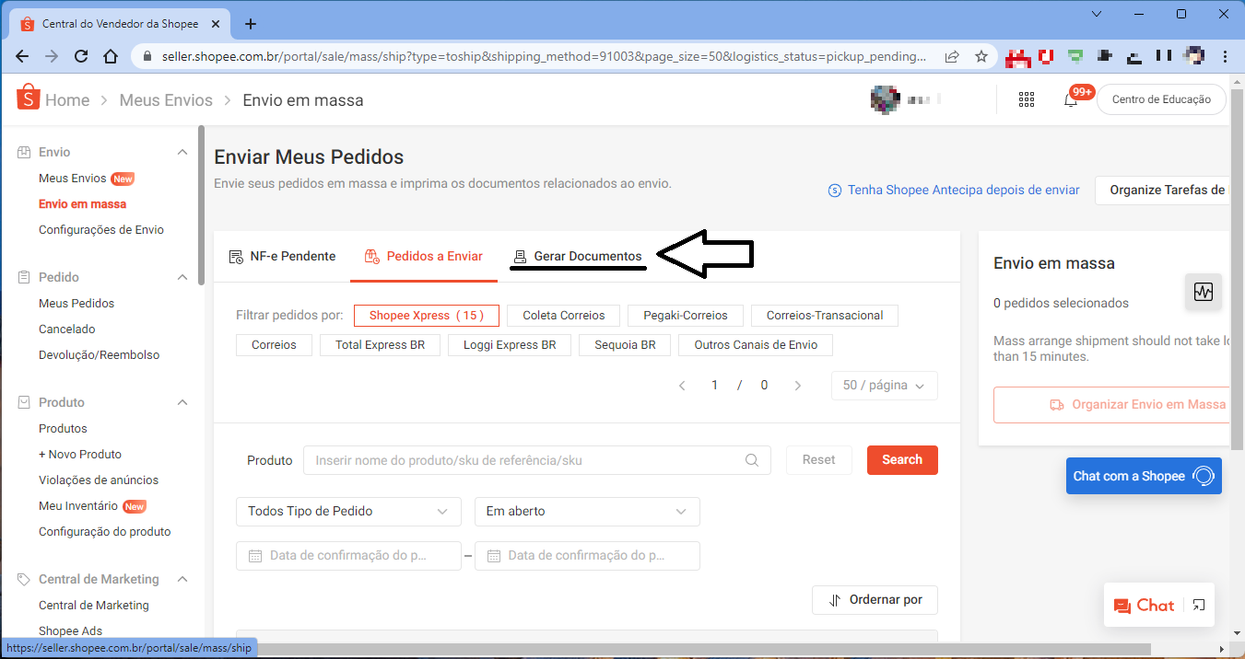The image size is (1245, 659).
Task: Open Devolução/Reembolso in the sidebar
Action: coord(100,355)
